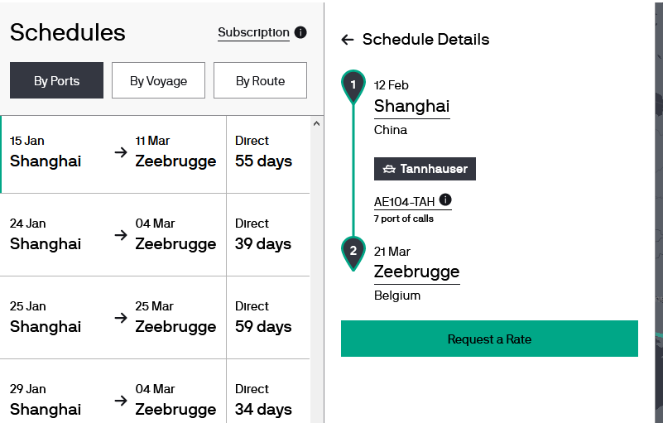Image resolution: width=663 pixels, height=423 pixels.
Task: Switch to the By Route tab
Action: [x=261, y=80]
